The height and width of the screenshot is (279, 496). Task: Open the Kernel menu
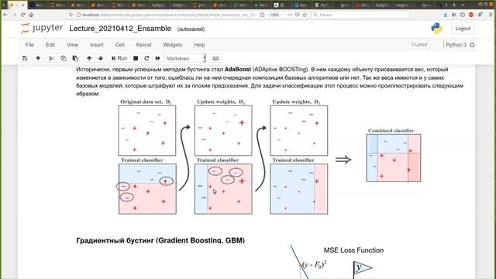(143, 45)
